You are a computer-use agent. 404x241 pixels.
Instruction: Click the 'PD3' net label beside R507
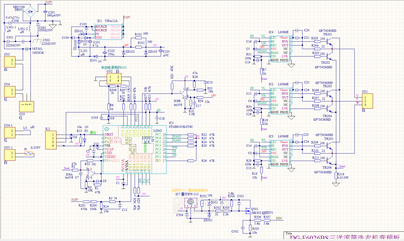click(x=279, y=218)
